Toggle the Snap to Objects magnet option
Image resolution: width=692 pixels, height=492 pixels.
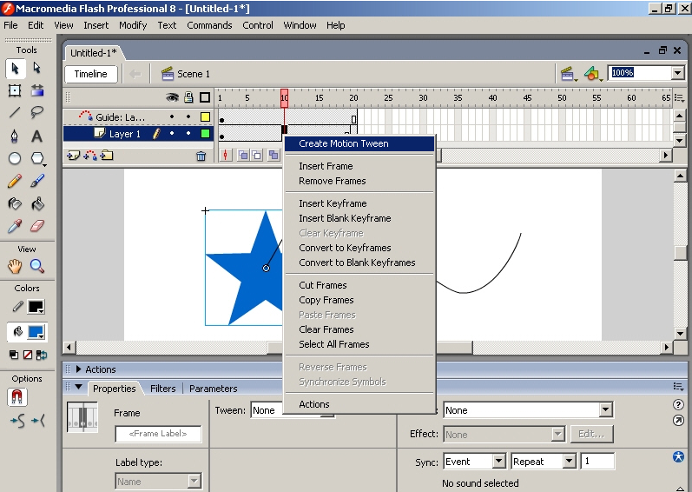tap(17, 397)
